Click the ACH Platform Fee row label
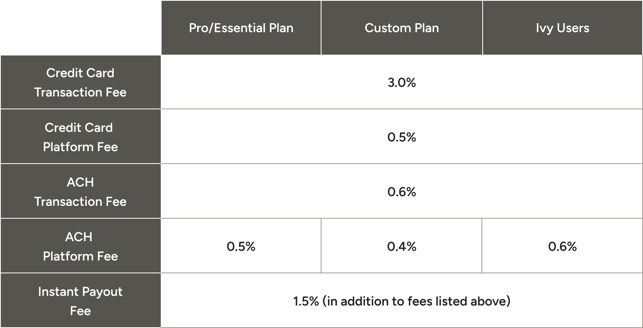 (x=80, y=246)
